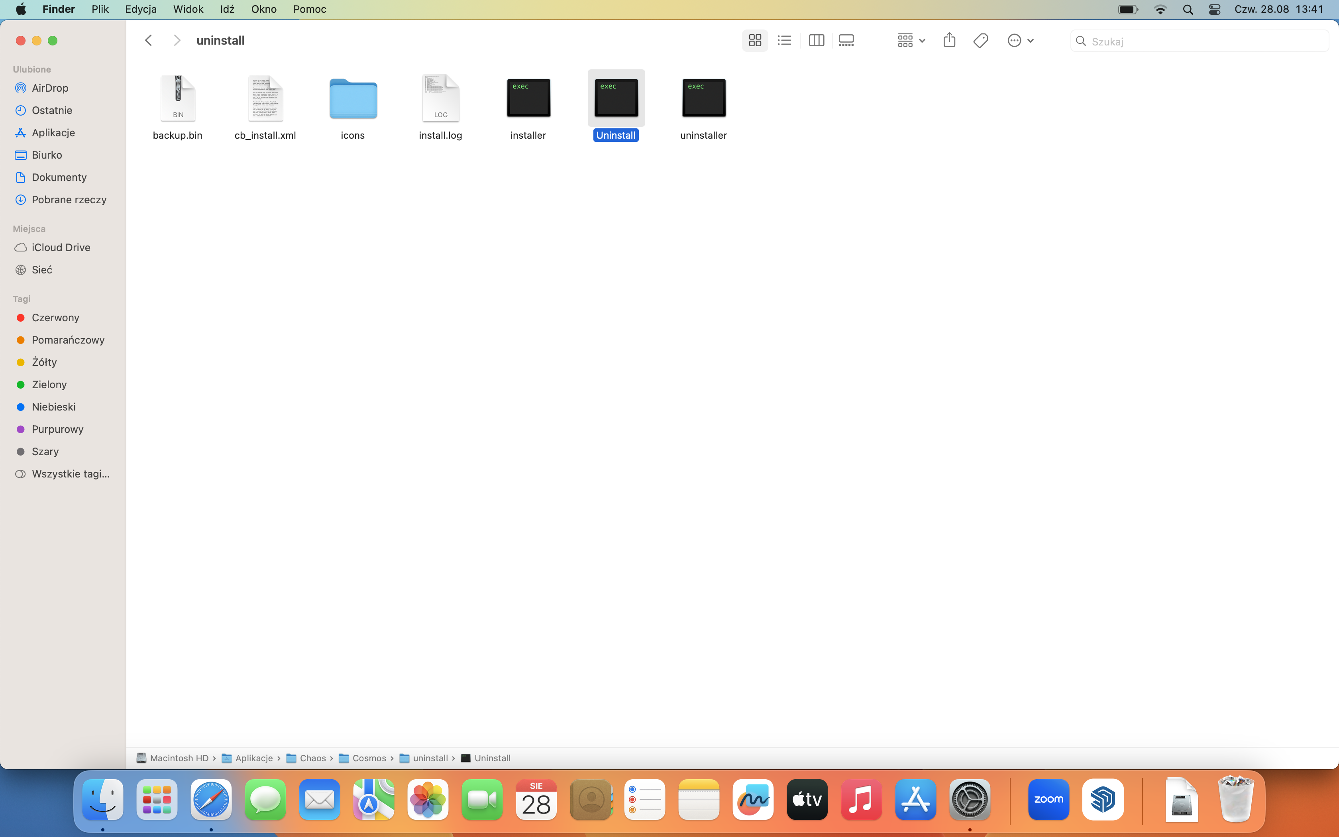The width and height of the screenshot is (1339, 837).
Task: Open the Edycja menu
Action: (x=141, y=10)
